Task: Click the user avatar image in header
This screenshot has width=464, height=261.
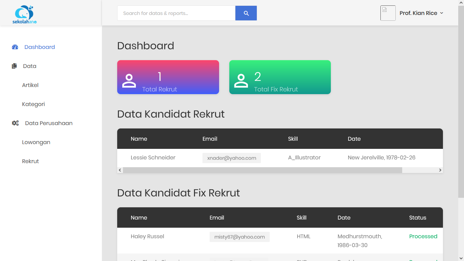Action: [388, 13]
